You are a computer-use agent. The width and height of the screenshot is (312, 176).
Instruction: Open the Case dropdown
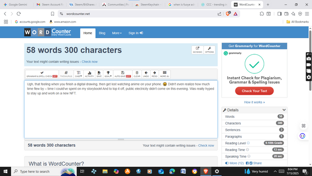(x=78, y=74)
